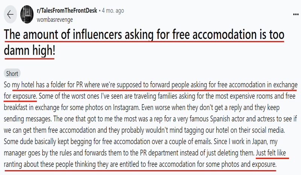Open the post options three-dot menu
301x175 pixels.
[296, 14]
